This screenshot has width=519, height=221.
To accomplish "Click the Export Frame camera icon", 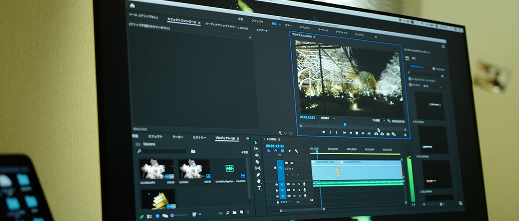I will coord(387,134).
